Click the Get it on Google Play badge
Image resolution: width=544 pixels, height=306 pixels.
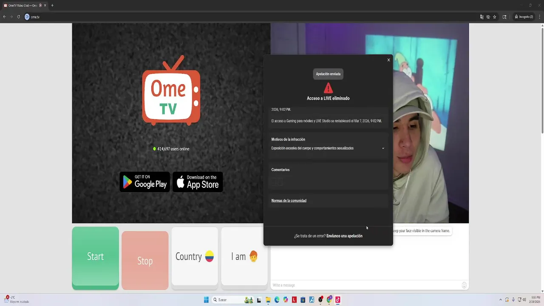click(145, 182)
